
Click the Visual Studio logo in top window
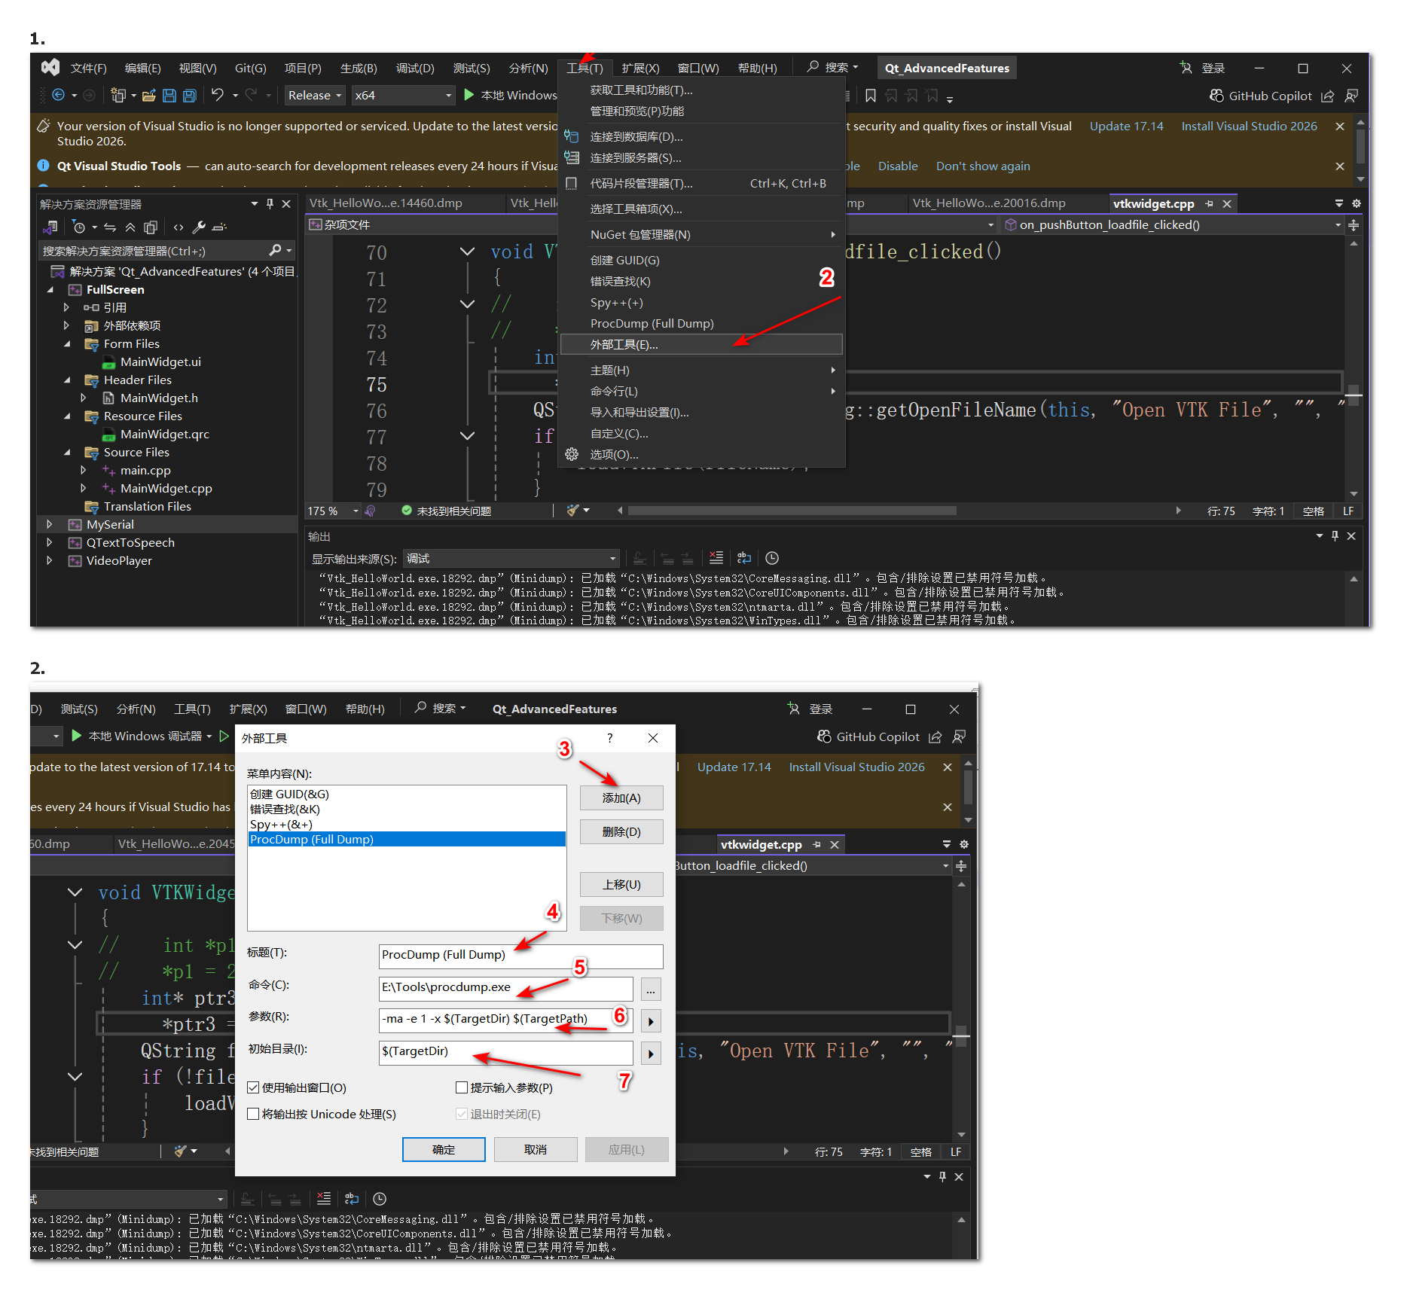50,68
